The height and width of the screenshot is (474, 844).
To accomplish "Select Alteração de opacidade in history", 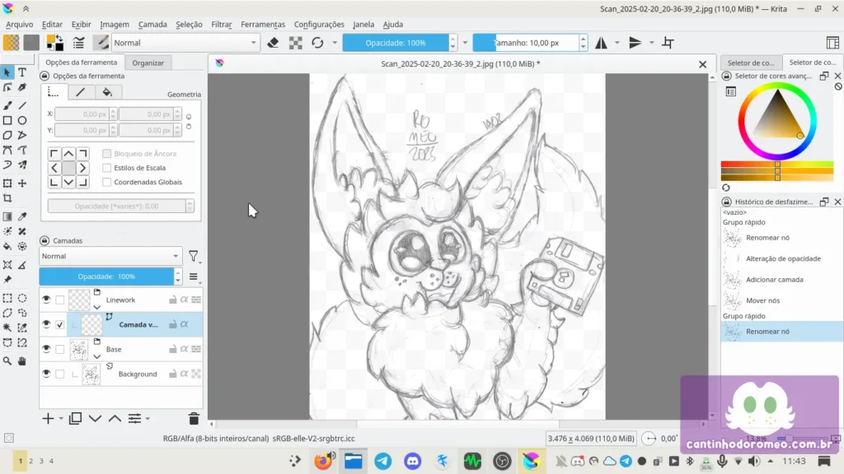I will coord(782,258).
